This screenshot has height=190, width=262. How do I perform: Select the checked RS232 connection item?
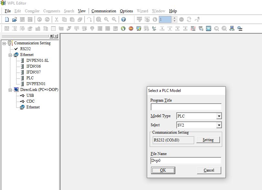click(x=26, y=49)
